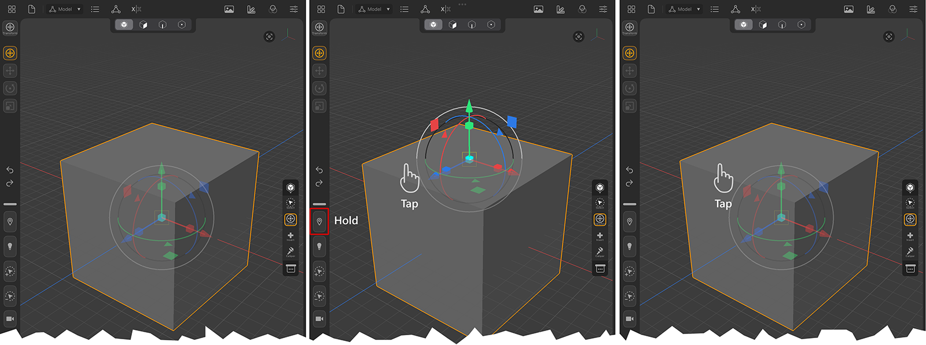Click the camera icon in the middle panel
926x345 pixels.
(x=319, y=319)
